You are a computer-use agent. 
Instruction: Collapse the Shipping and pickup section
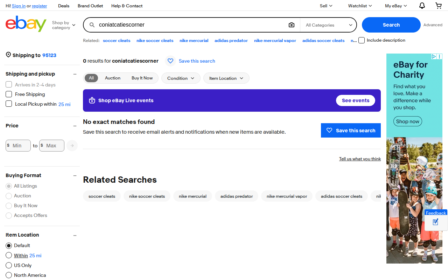[75, 74]
